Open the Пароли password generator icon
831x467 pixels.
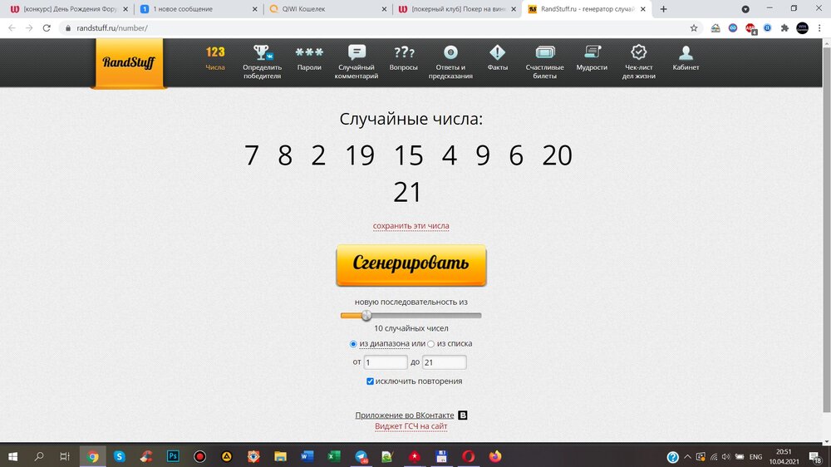[x=309, y=53]
